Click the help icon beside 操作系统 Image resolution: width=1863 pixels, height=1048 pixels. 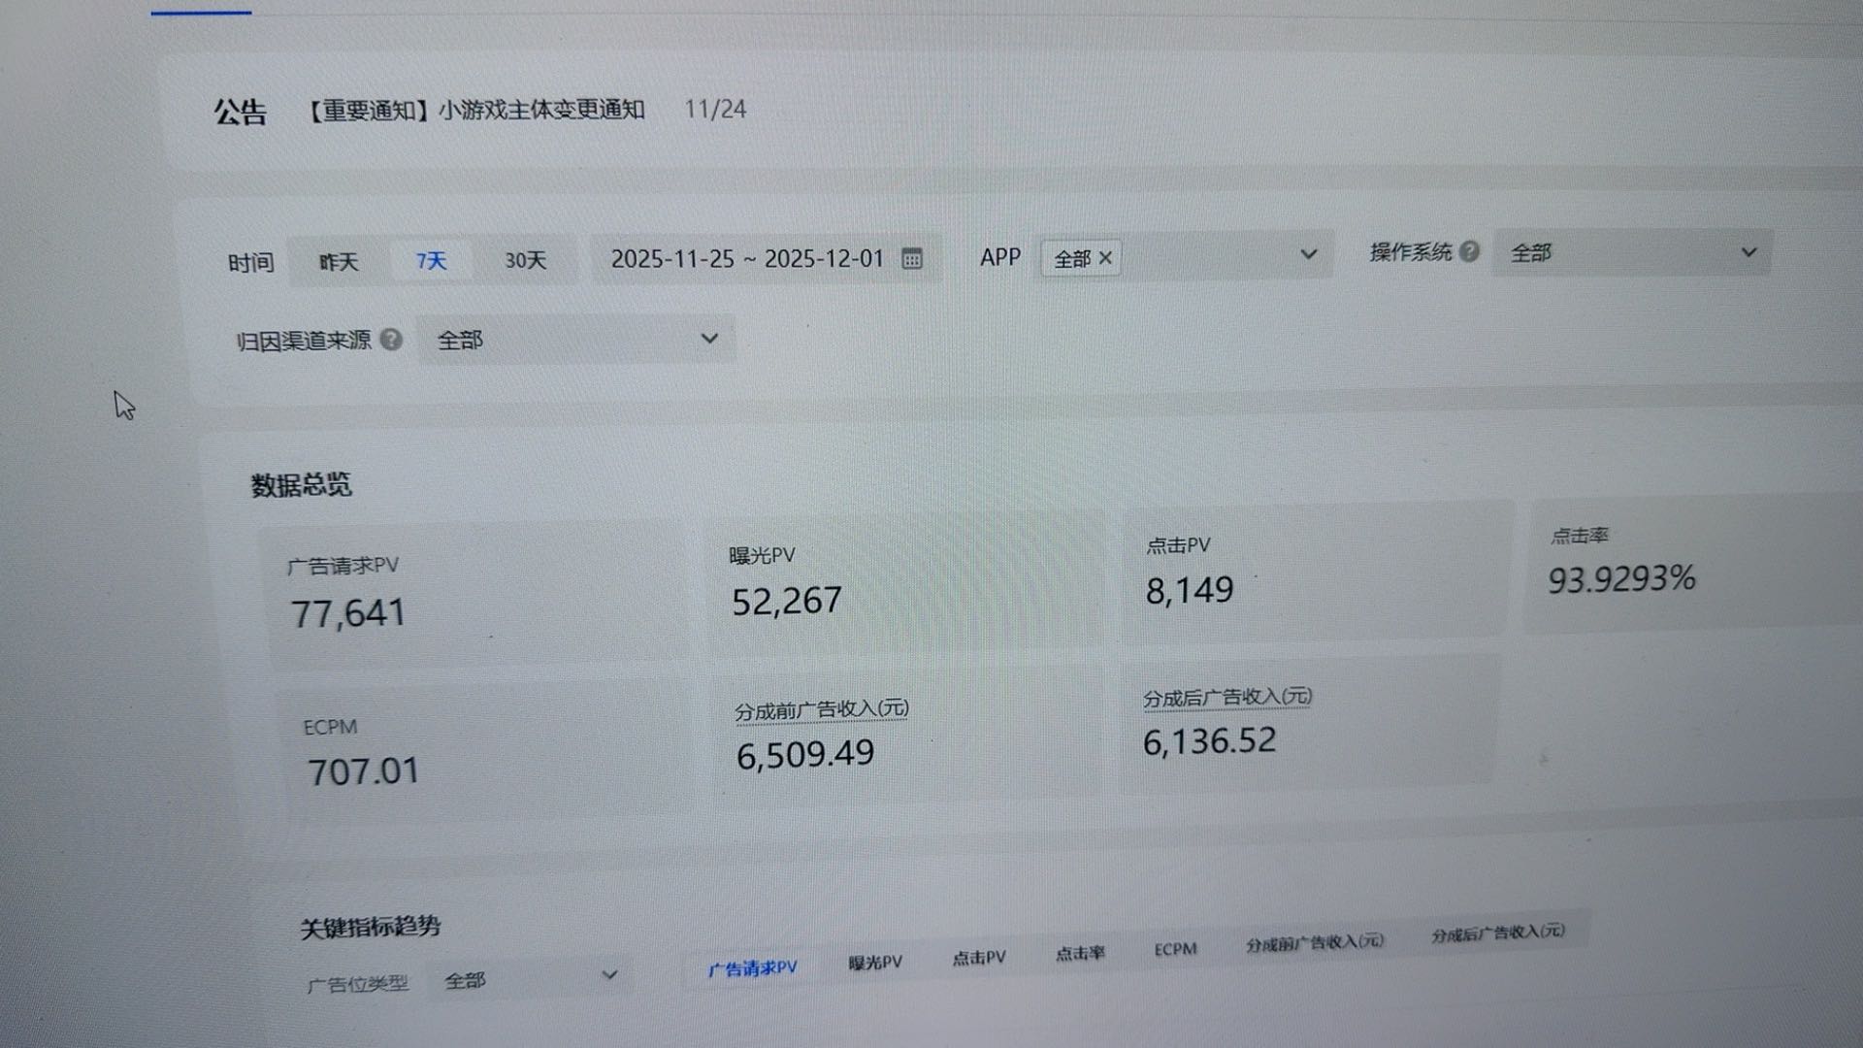(1471, 251)
